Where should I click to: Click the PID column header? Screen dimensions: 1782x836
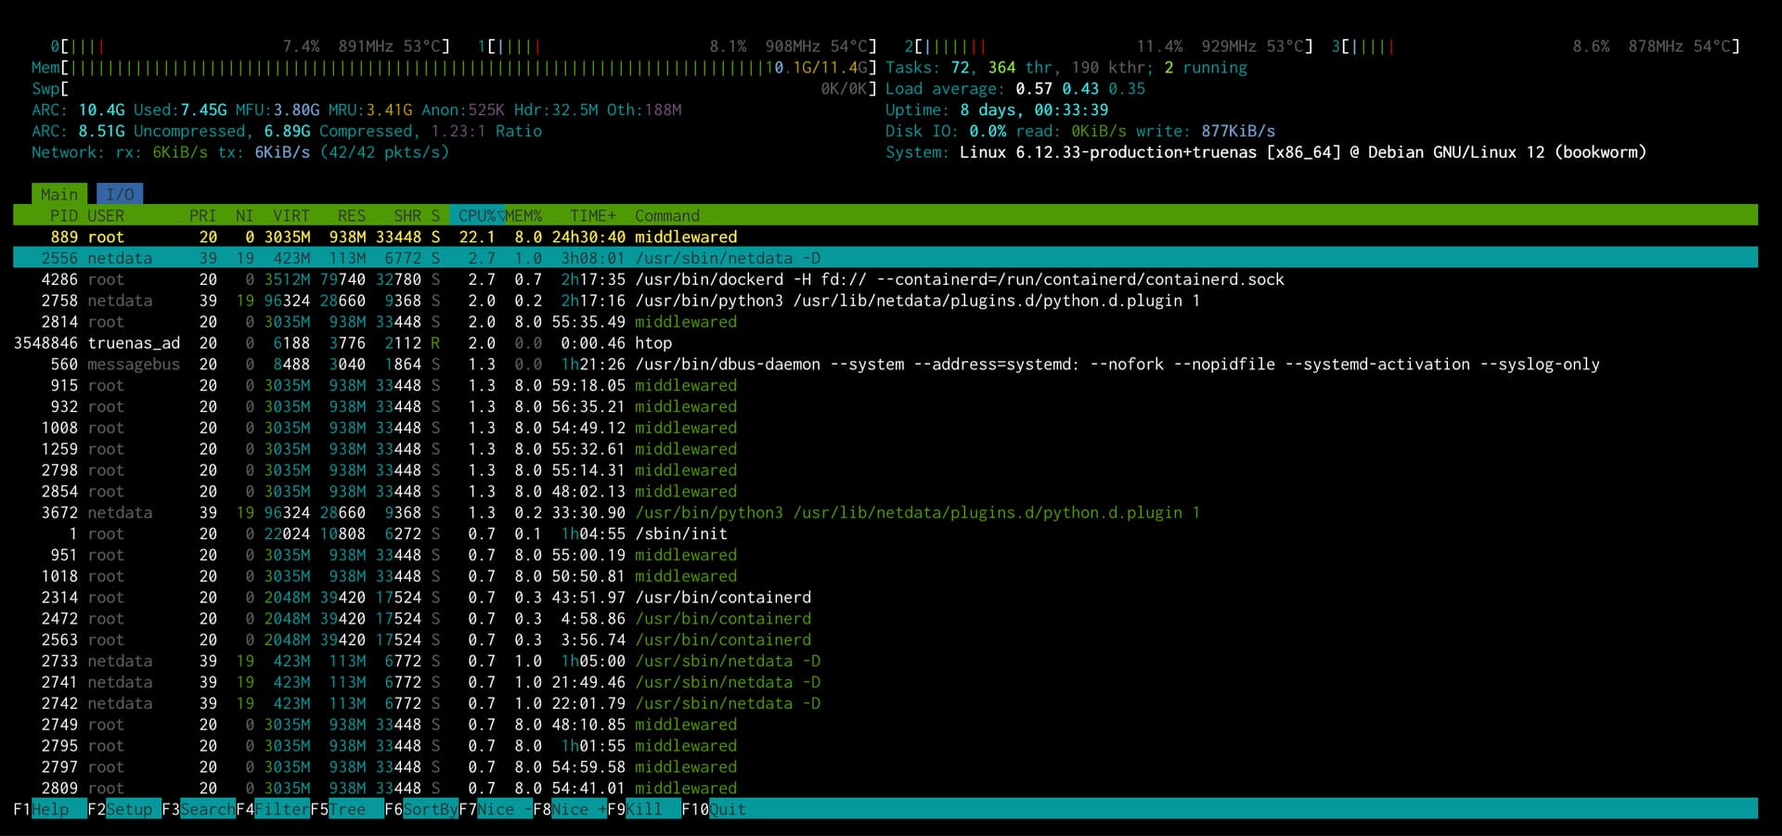point(64,215)
